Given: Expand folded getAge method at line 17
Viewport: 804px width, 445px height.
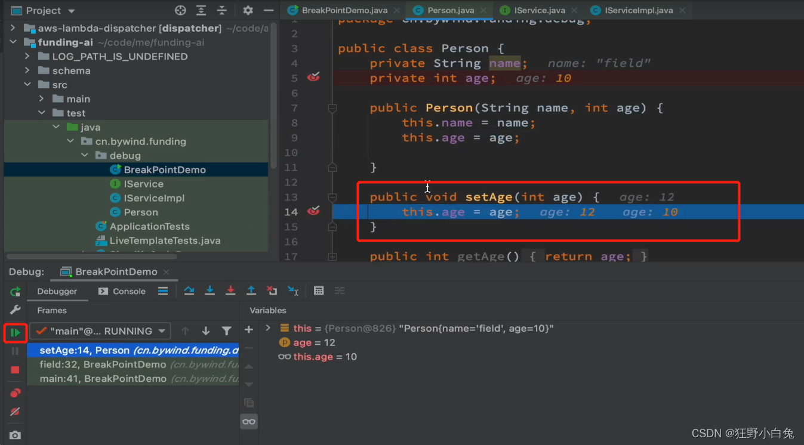Looking at the screenshot, I should point(332,257).
